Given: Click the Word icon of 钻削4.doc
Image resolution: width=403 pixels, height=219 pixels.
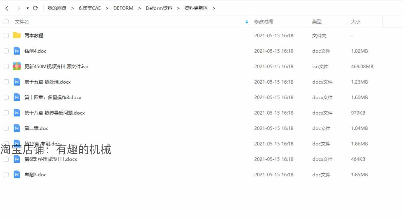Looking at the screenshot, I should coord(17,51).
